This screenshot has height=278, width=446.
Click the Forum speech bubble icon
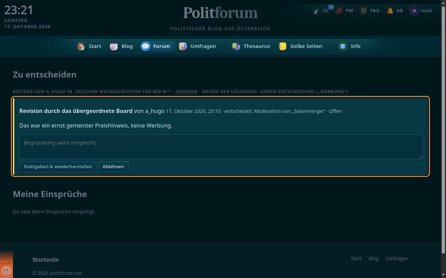(146, 46)
